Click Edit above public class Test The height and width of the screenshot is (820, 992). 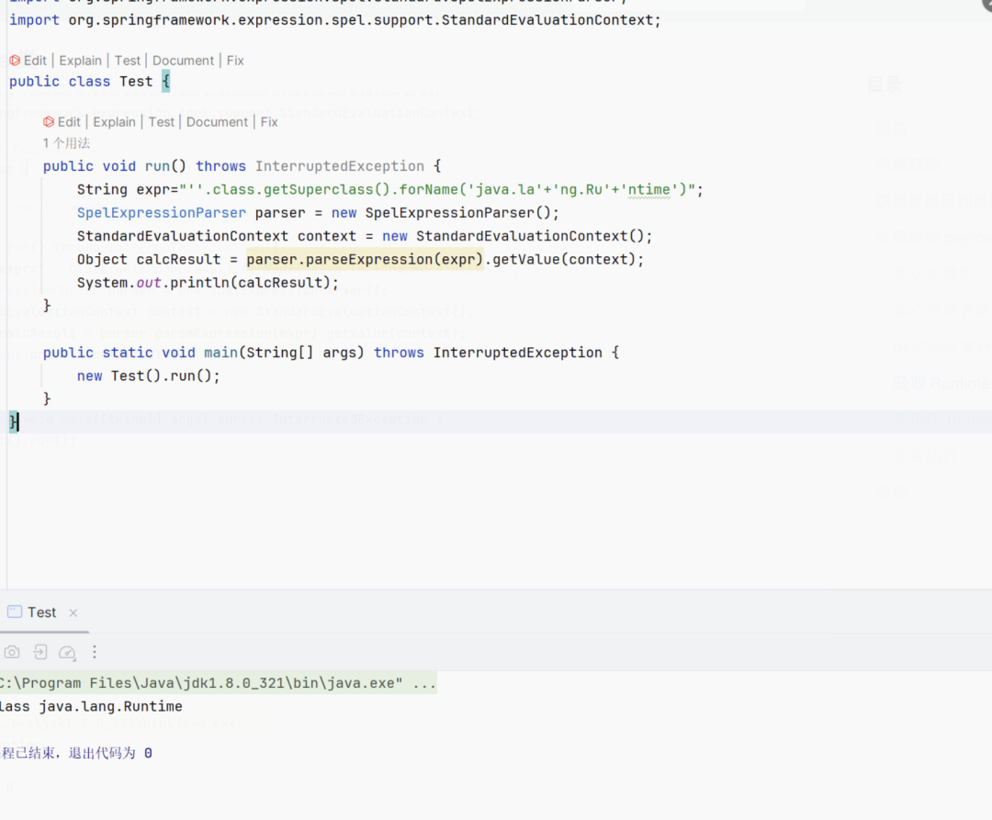click(35, 61)
